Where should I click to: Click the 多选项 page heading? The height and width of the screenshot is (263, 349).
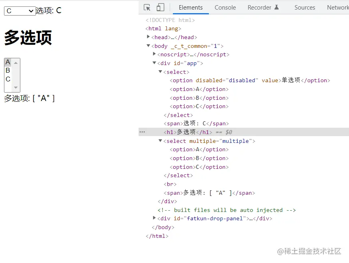point(28,38)
